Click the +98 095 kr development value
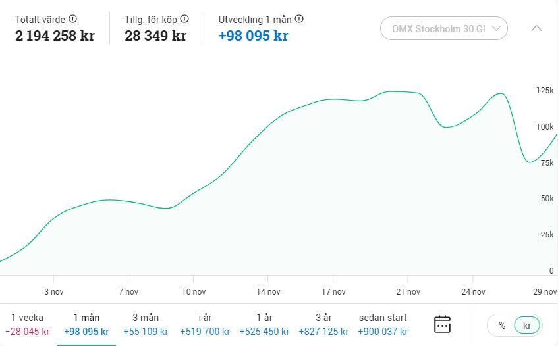Screen dimensions: 558x346 253,36
